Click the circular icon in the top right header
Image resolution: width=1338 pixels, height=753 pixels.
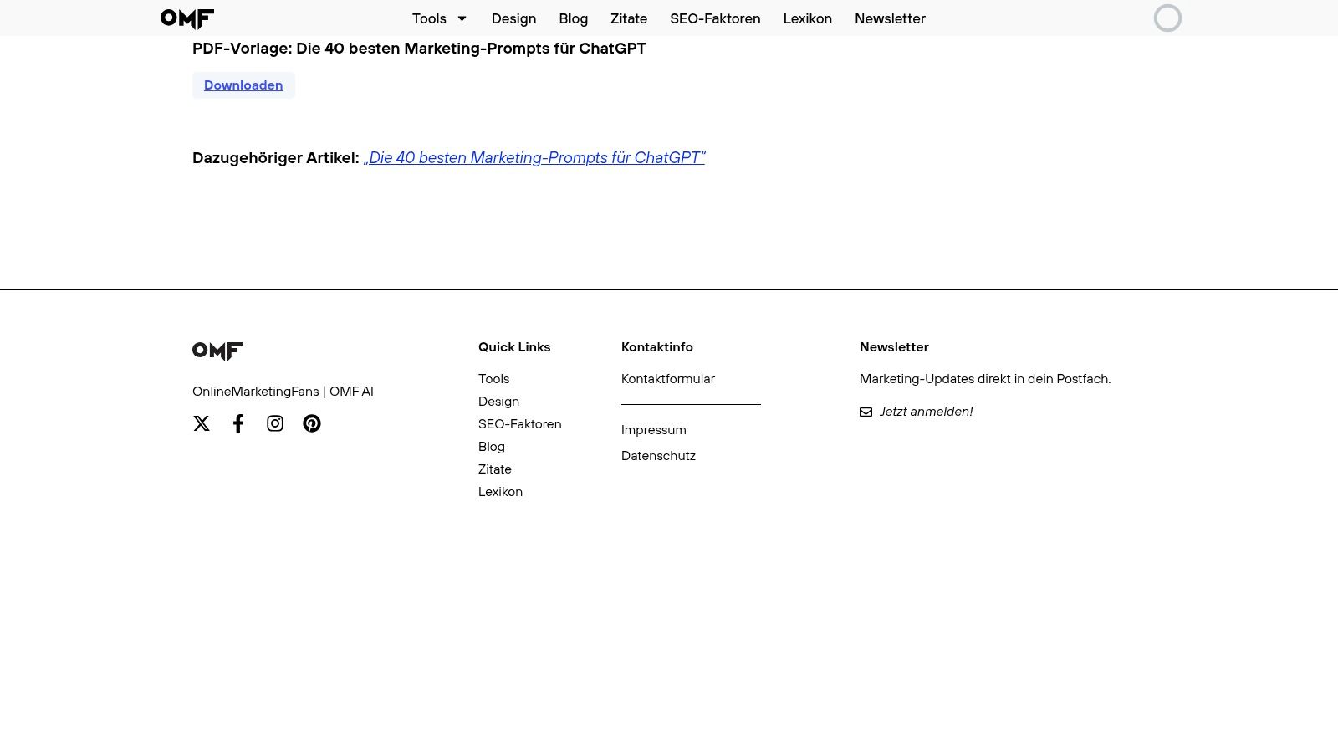click(x=1167, y=18)
